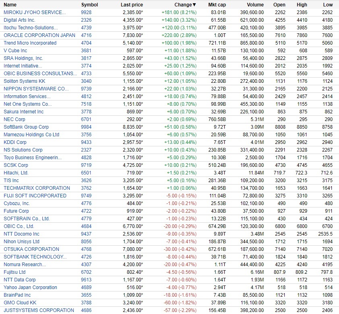Open TIS Inc link
Image resolution: width=339 pixels, height=314 pixels.
(11, 181)
